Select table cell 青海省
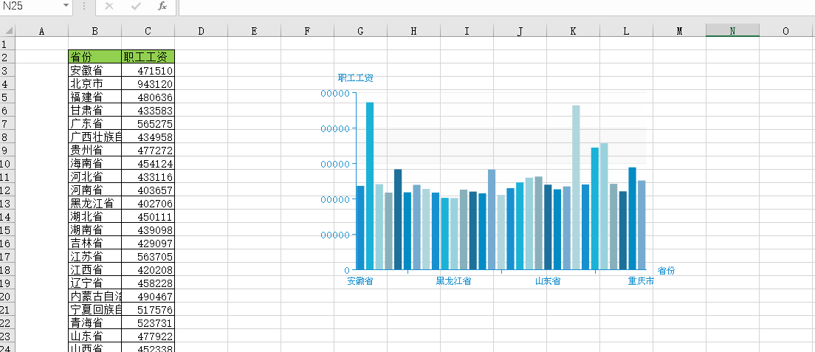Image resolution: width=815 pixels, height=352 pixels. (94, 323)
